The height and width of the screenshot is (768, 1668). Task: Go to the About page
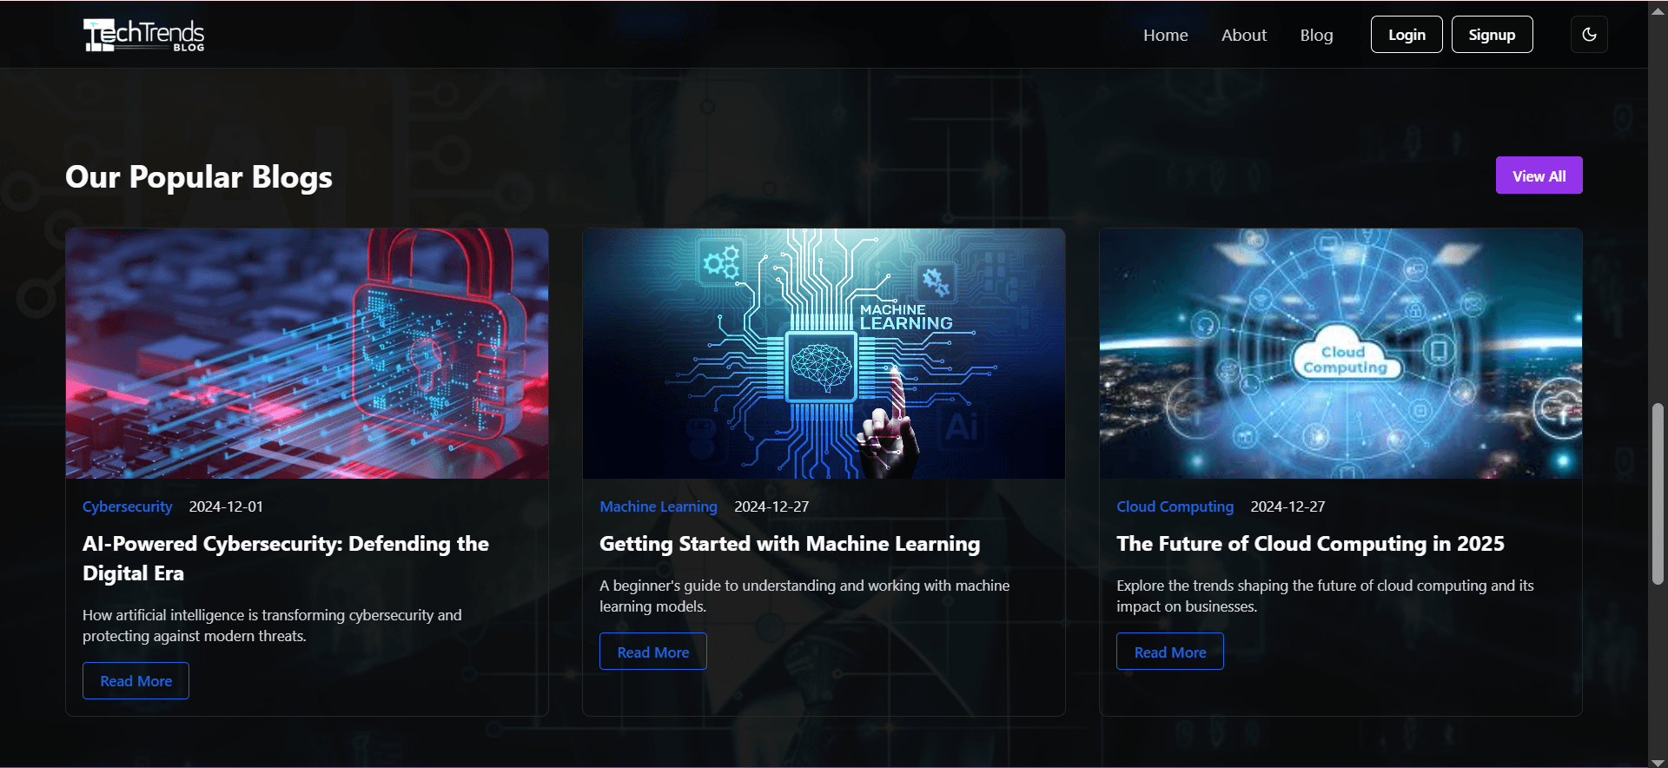pyautogui.click(x=1243, y=36)
